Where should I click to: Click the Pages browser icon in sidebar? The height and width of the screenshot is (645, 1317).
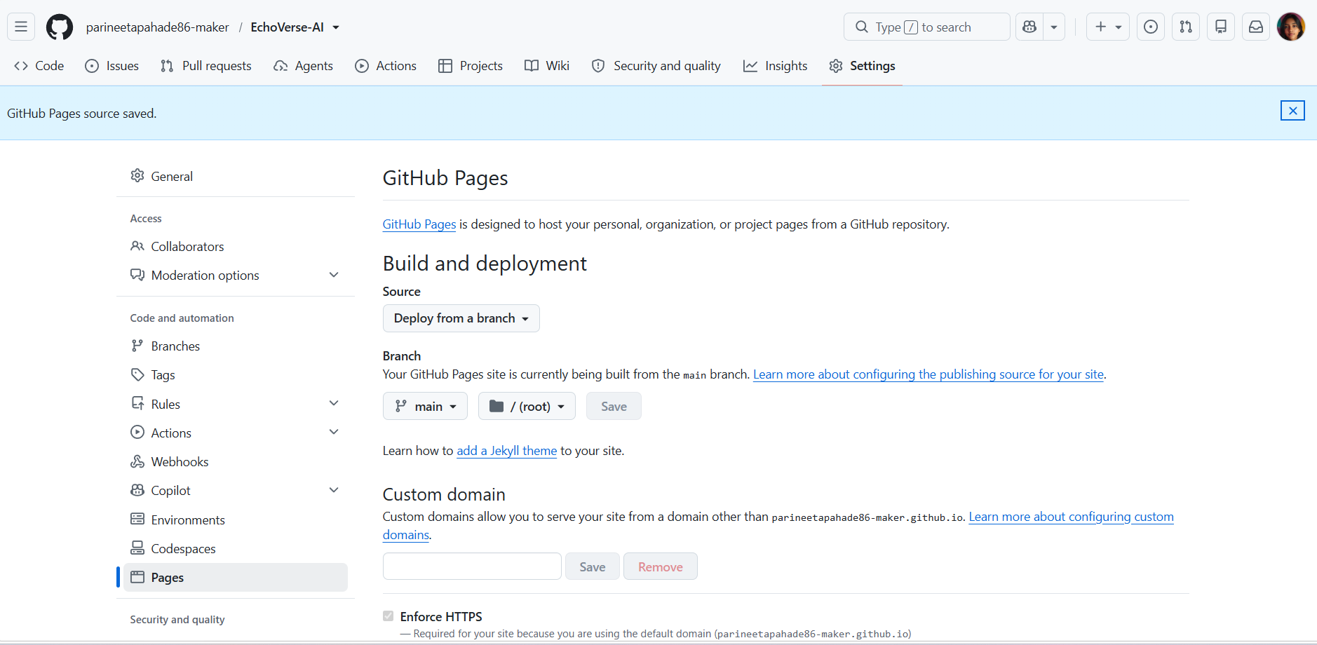pyautogui.click(x=137, y=577)
